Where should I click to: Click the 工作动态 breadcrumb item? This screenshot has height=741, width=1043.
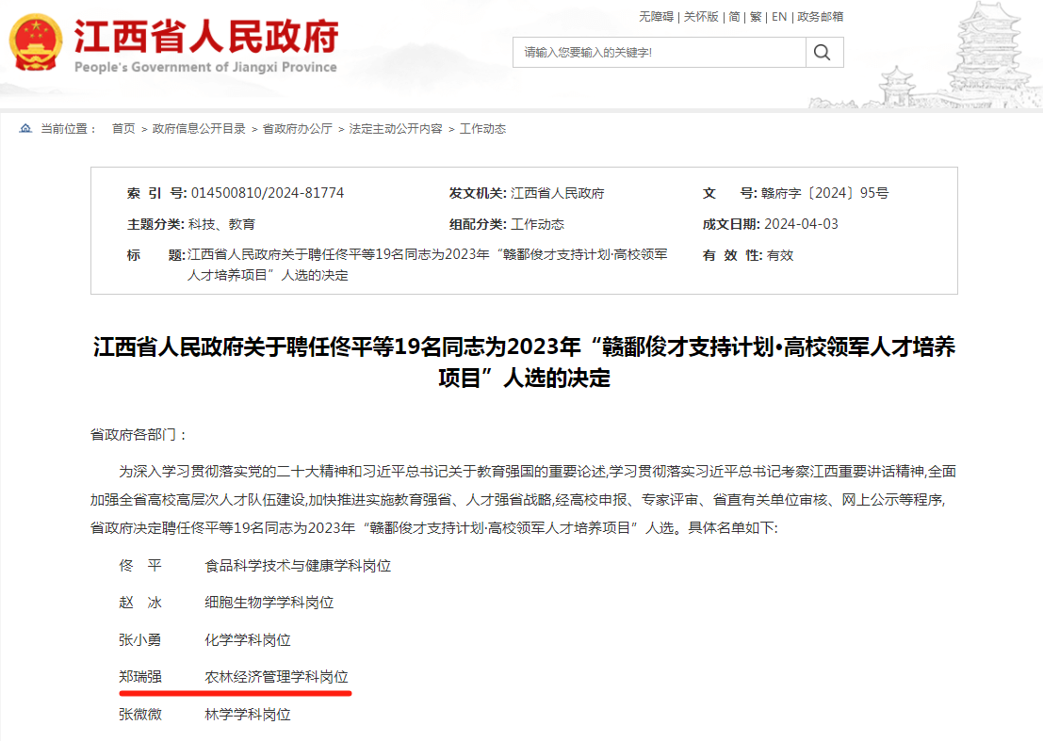pyautogui.click(x=482, y=129)
